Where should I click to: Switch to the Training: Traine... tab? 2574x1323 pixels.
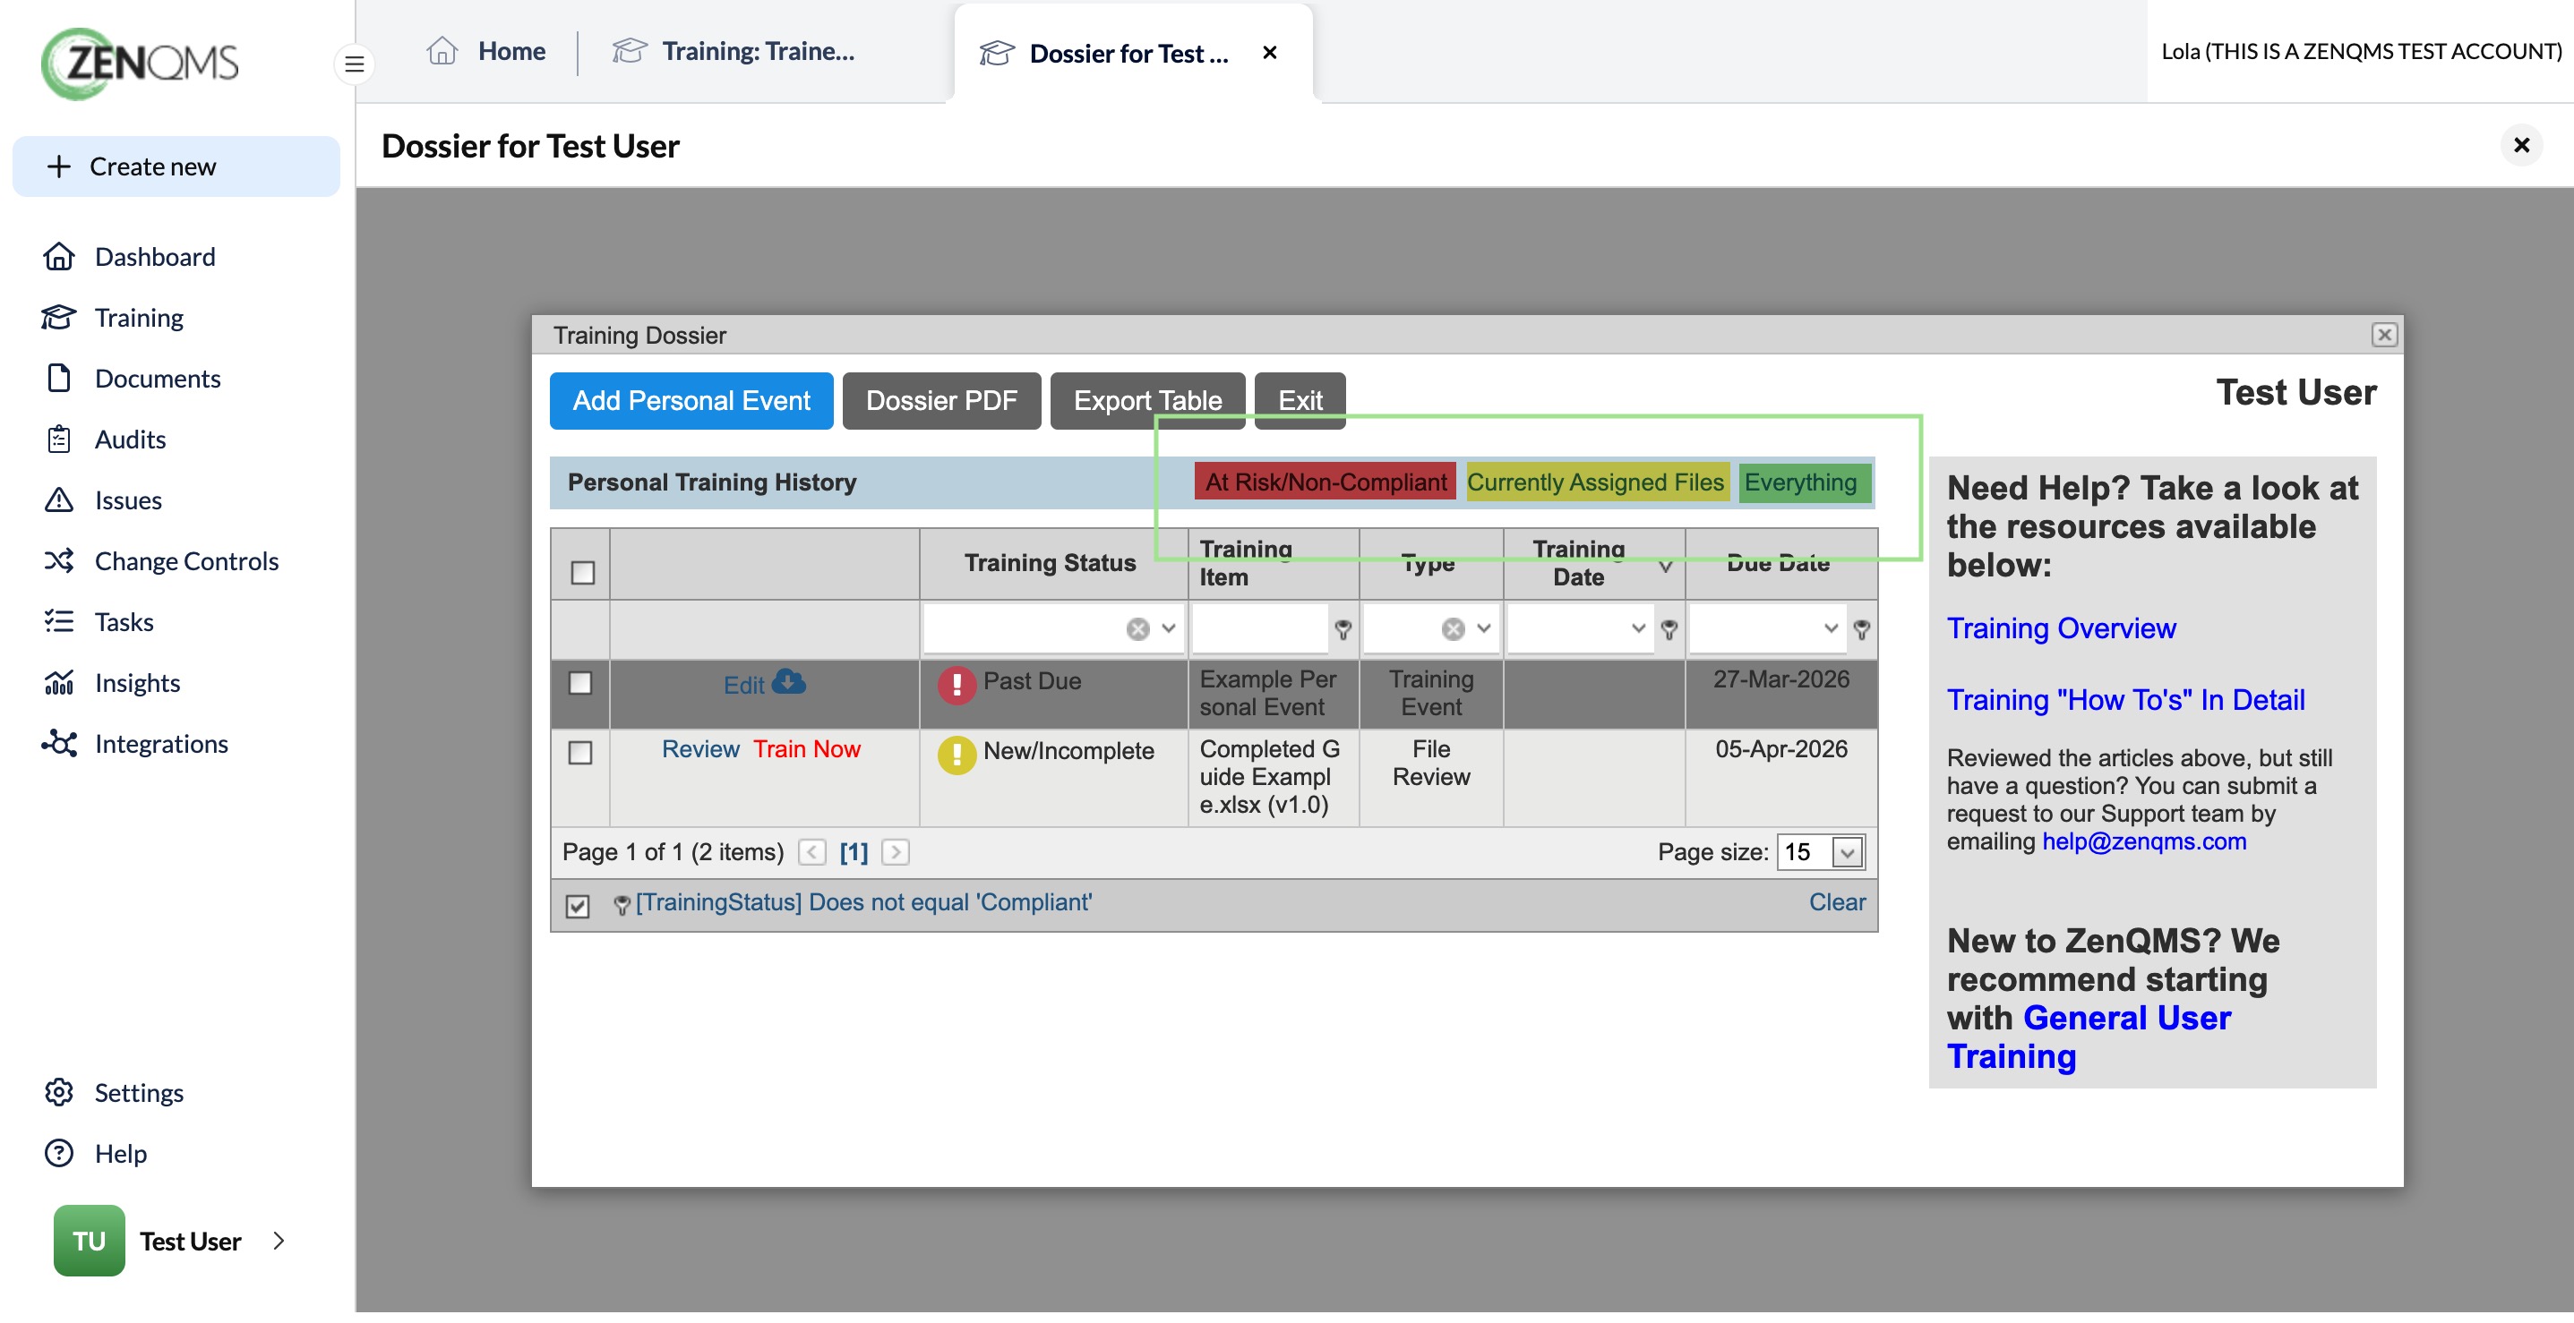pos(734,51)
